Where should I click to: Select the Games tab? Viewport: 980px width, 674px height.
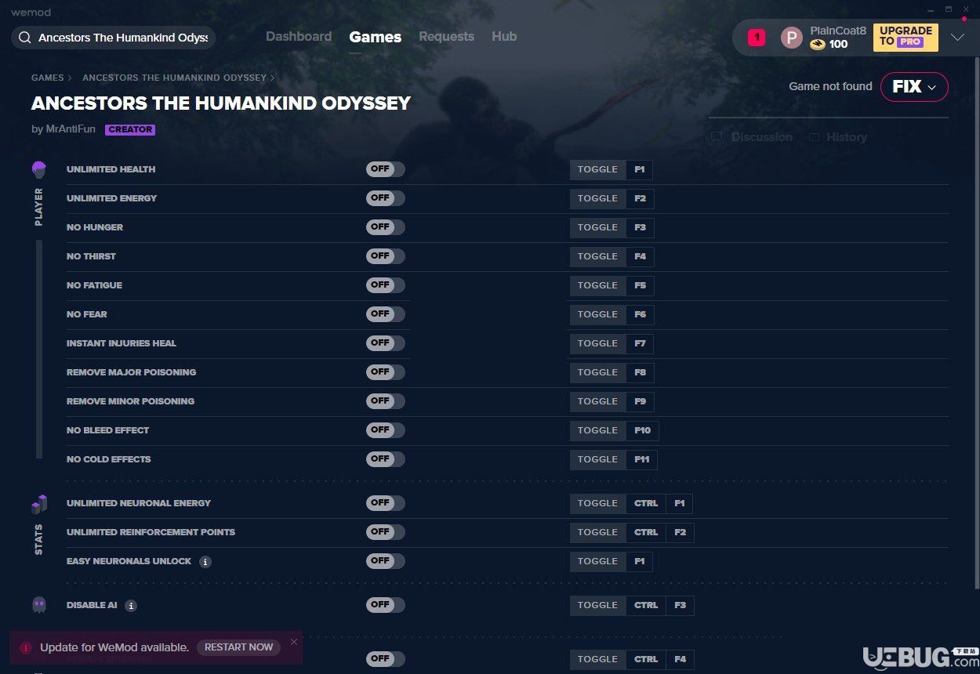(376, 37)
